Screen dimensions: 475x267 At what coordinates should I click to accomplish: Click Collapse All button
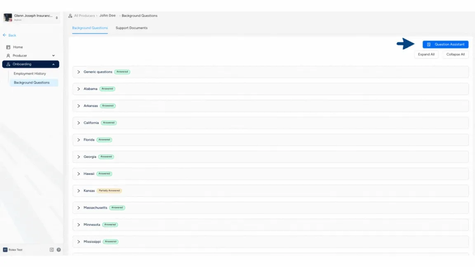[x=455, y=54]
